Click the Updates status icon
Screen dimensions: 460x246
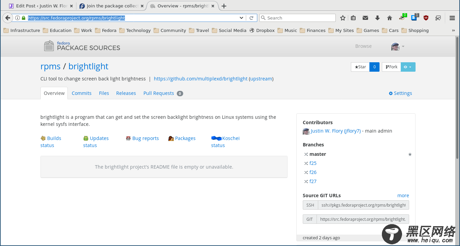coord(86,138)
